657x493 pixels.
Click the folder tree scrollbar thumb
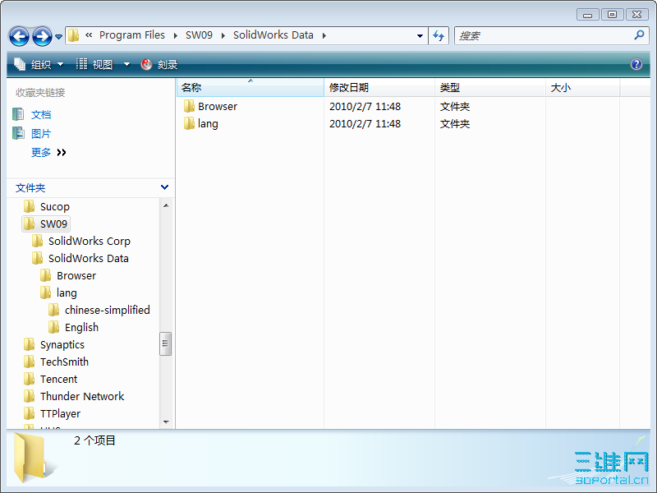[166, 343]
